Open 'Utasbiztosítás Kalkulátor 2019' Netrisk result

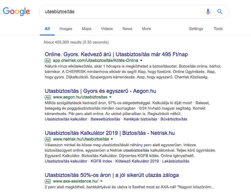click(110, 133)
